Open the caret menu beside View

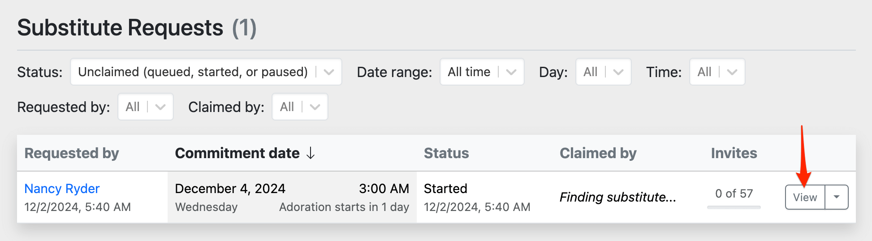click(x=837, y=198)
